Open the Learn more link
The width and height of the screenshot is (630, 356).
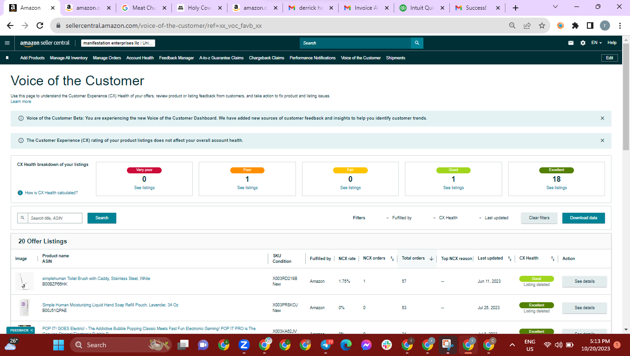[x=21, y=102]
